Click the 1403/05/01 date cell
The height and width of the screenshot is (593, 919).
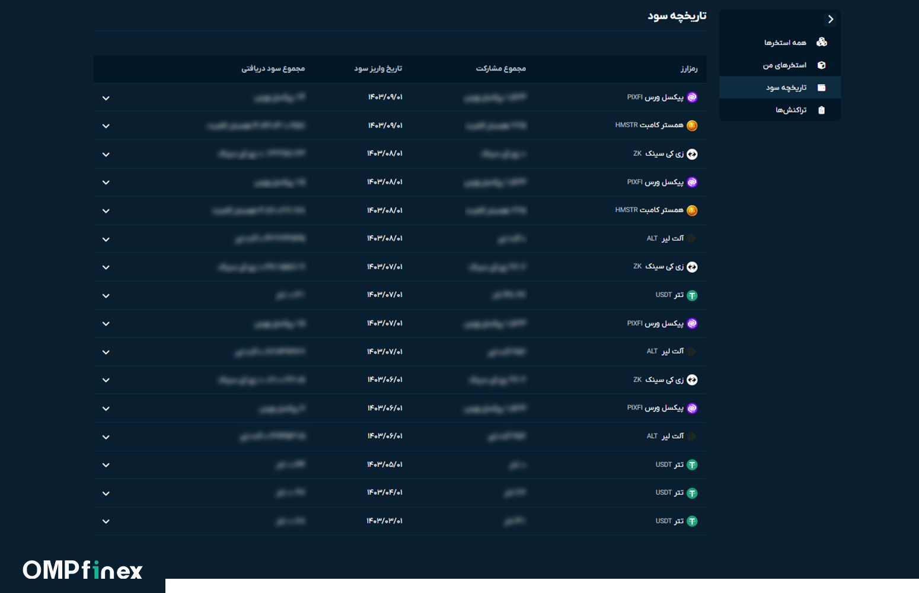(385, 464)
